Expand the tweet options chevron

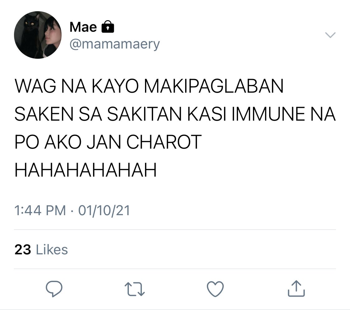point(330,35)
